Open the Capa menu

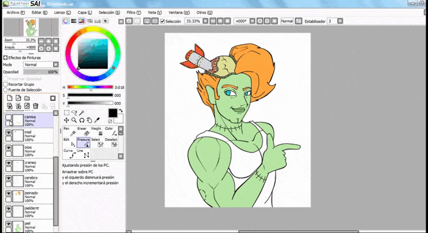tap(85, 13)
